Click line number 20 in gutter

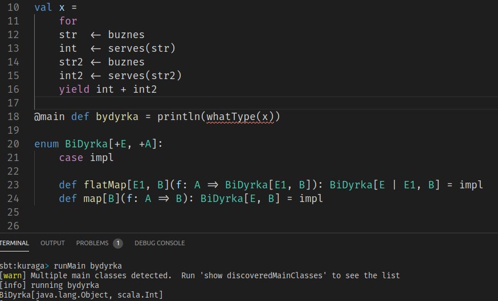coord(13,144)
